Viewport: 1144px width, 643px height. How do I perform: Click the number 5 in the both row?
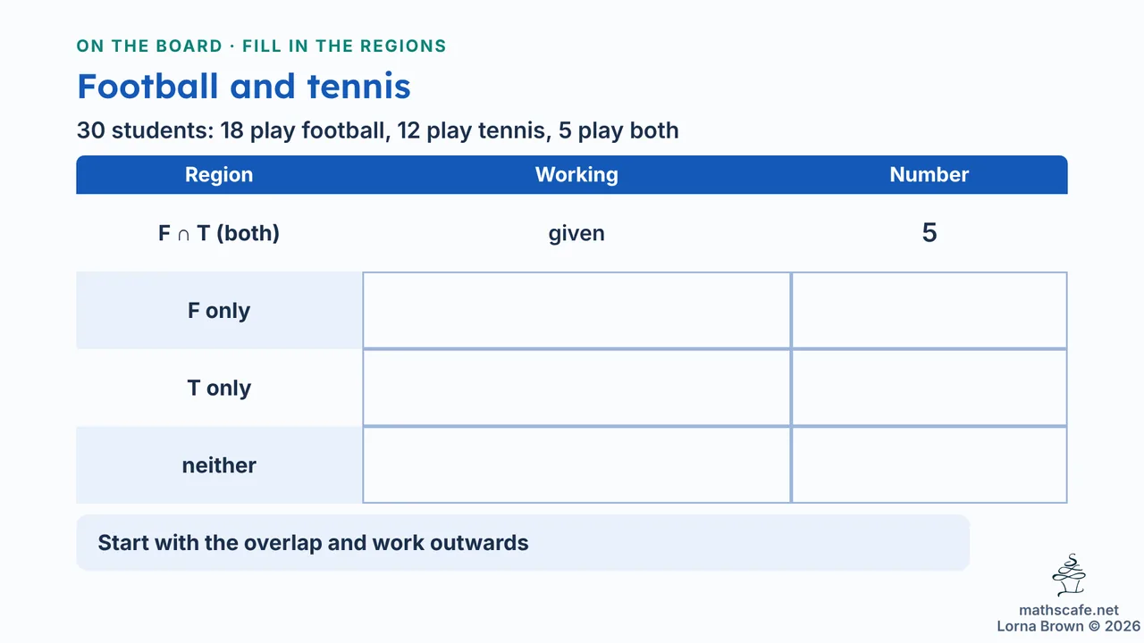(x=929, y=233)
